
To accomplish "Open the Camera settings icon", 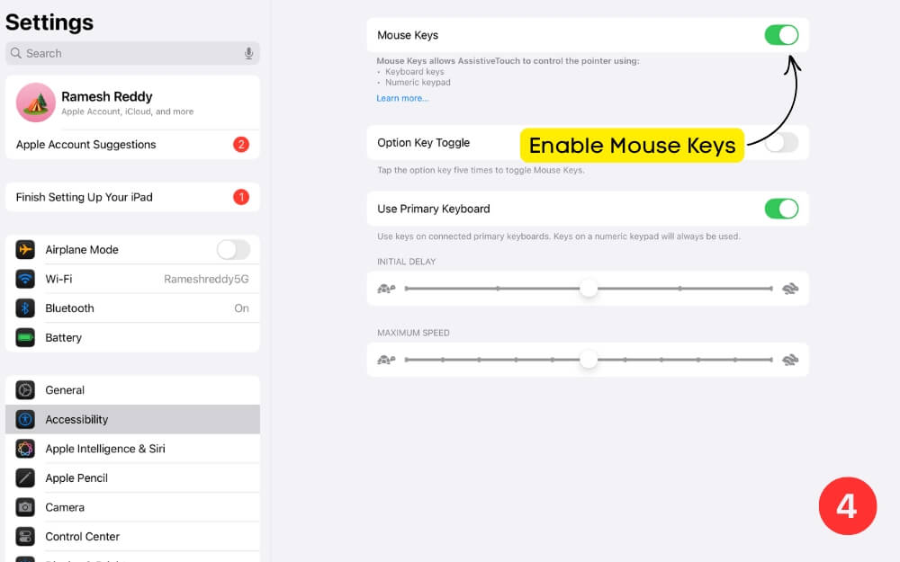I will click(x=28, y=507).
